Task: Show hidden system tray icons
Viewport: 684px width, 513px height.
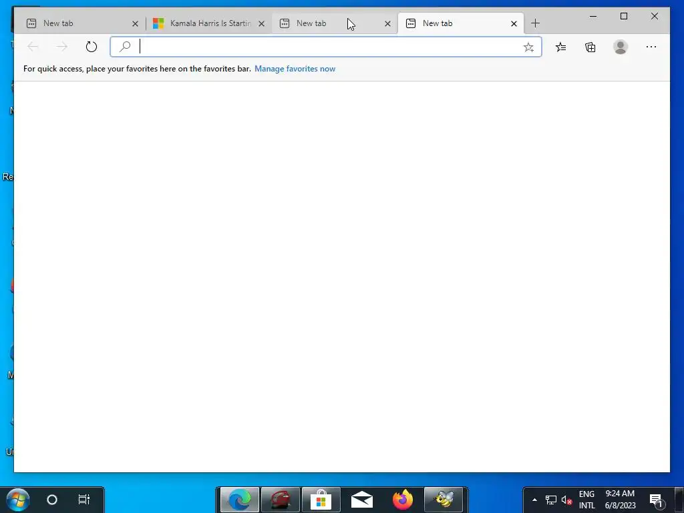Action: click(534, 500)
